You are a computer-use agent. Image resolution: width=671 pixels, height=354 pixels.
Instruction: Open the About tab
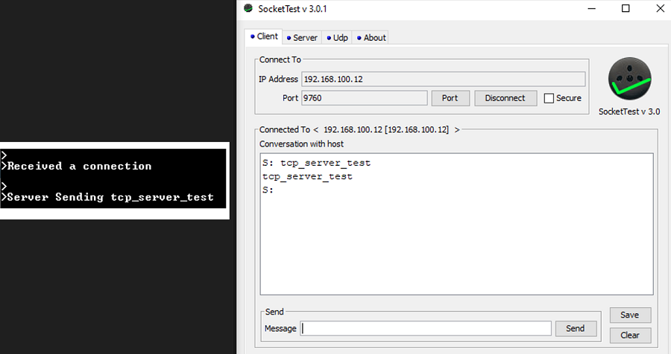[371, 38]
